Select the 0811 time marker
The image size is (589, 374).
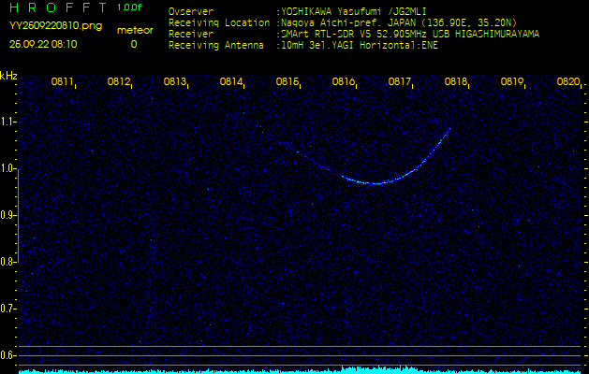(63, 82)
